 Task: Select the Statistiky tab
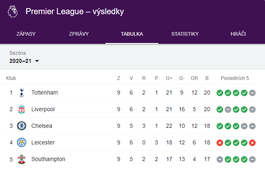[x=185, y=34]
